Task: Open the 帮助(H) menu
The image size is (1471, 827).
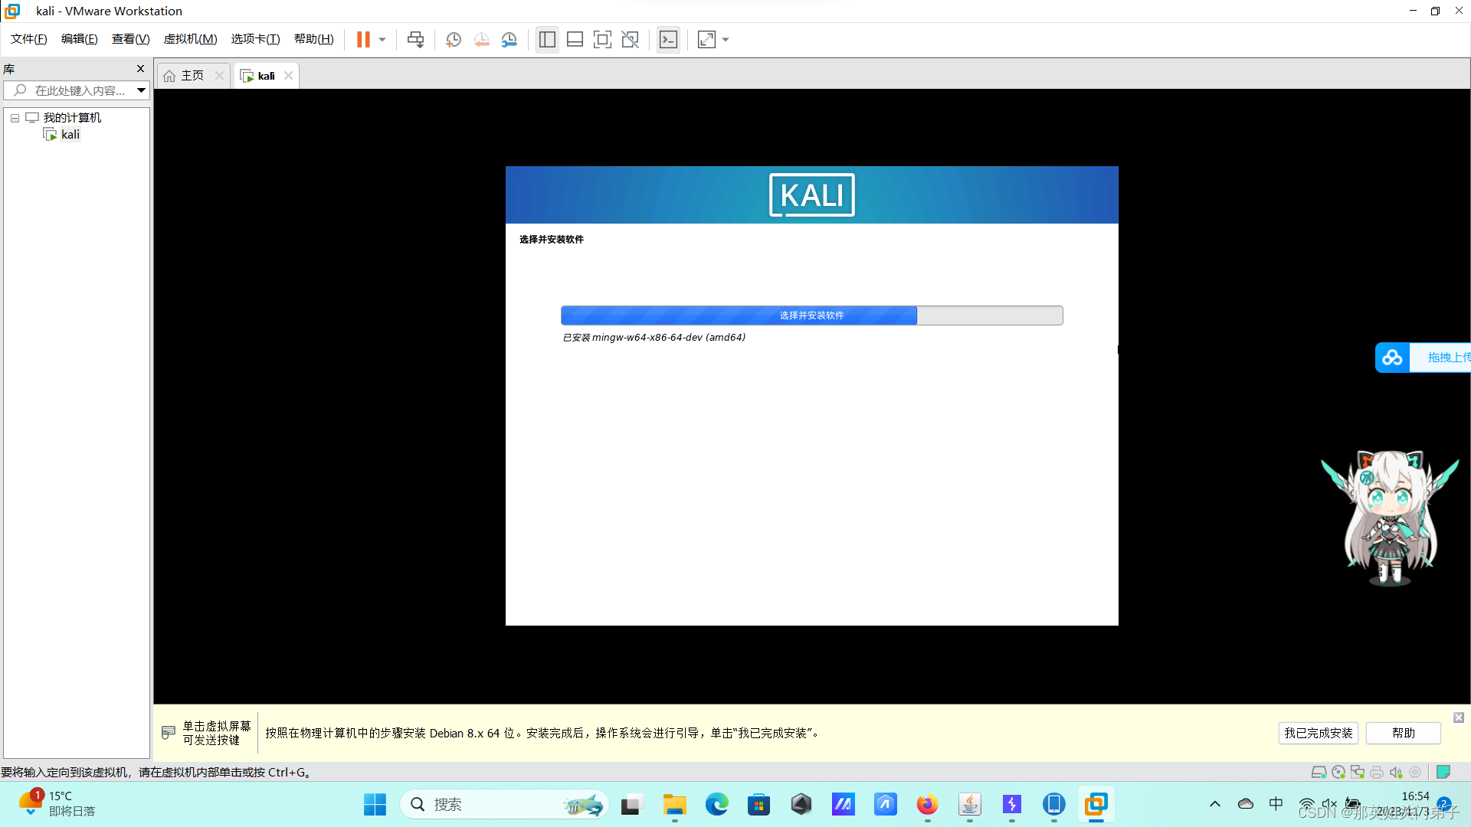Action: [x=314, y=39]
